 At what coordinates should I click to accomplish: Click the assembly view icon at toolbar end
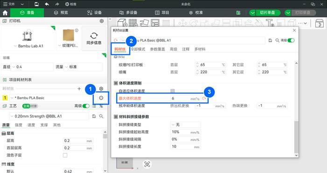[319, 23]
